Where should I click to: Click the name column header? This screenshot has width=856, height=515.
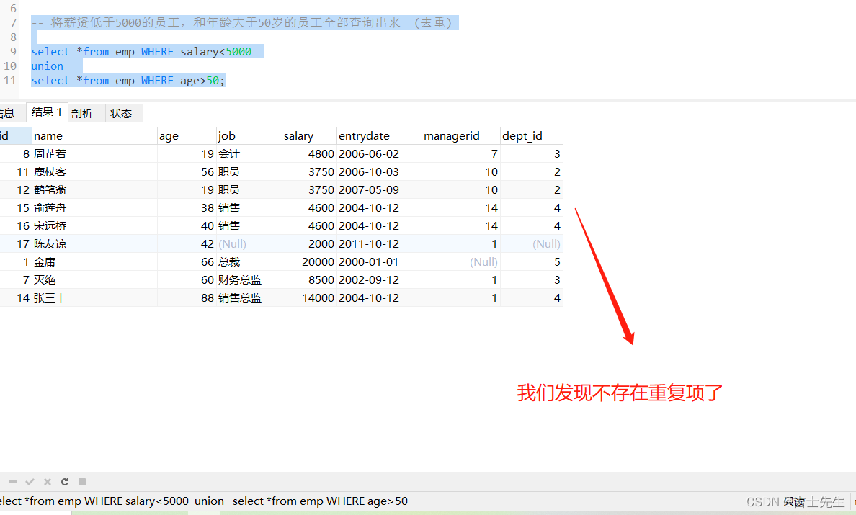point(94,136)
